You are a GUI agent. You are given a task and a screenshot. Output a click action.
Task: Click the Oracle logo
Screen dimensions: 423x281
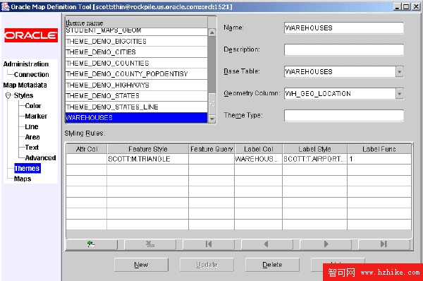click(x=31, y=35)
